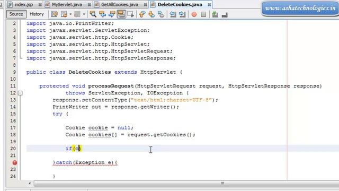The image size is (339, 191).
Task: Click 'import javax.servlet.http.Cookie;' line
Action: [x=80, y=37]
